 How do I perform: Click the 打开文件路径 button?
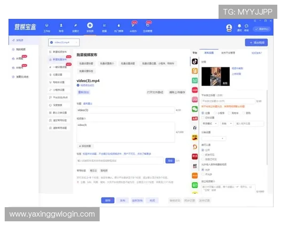(155, 92)
